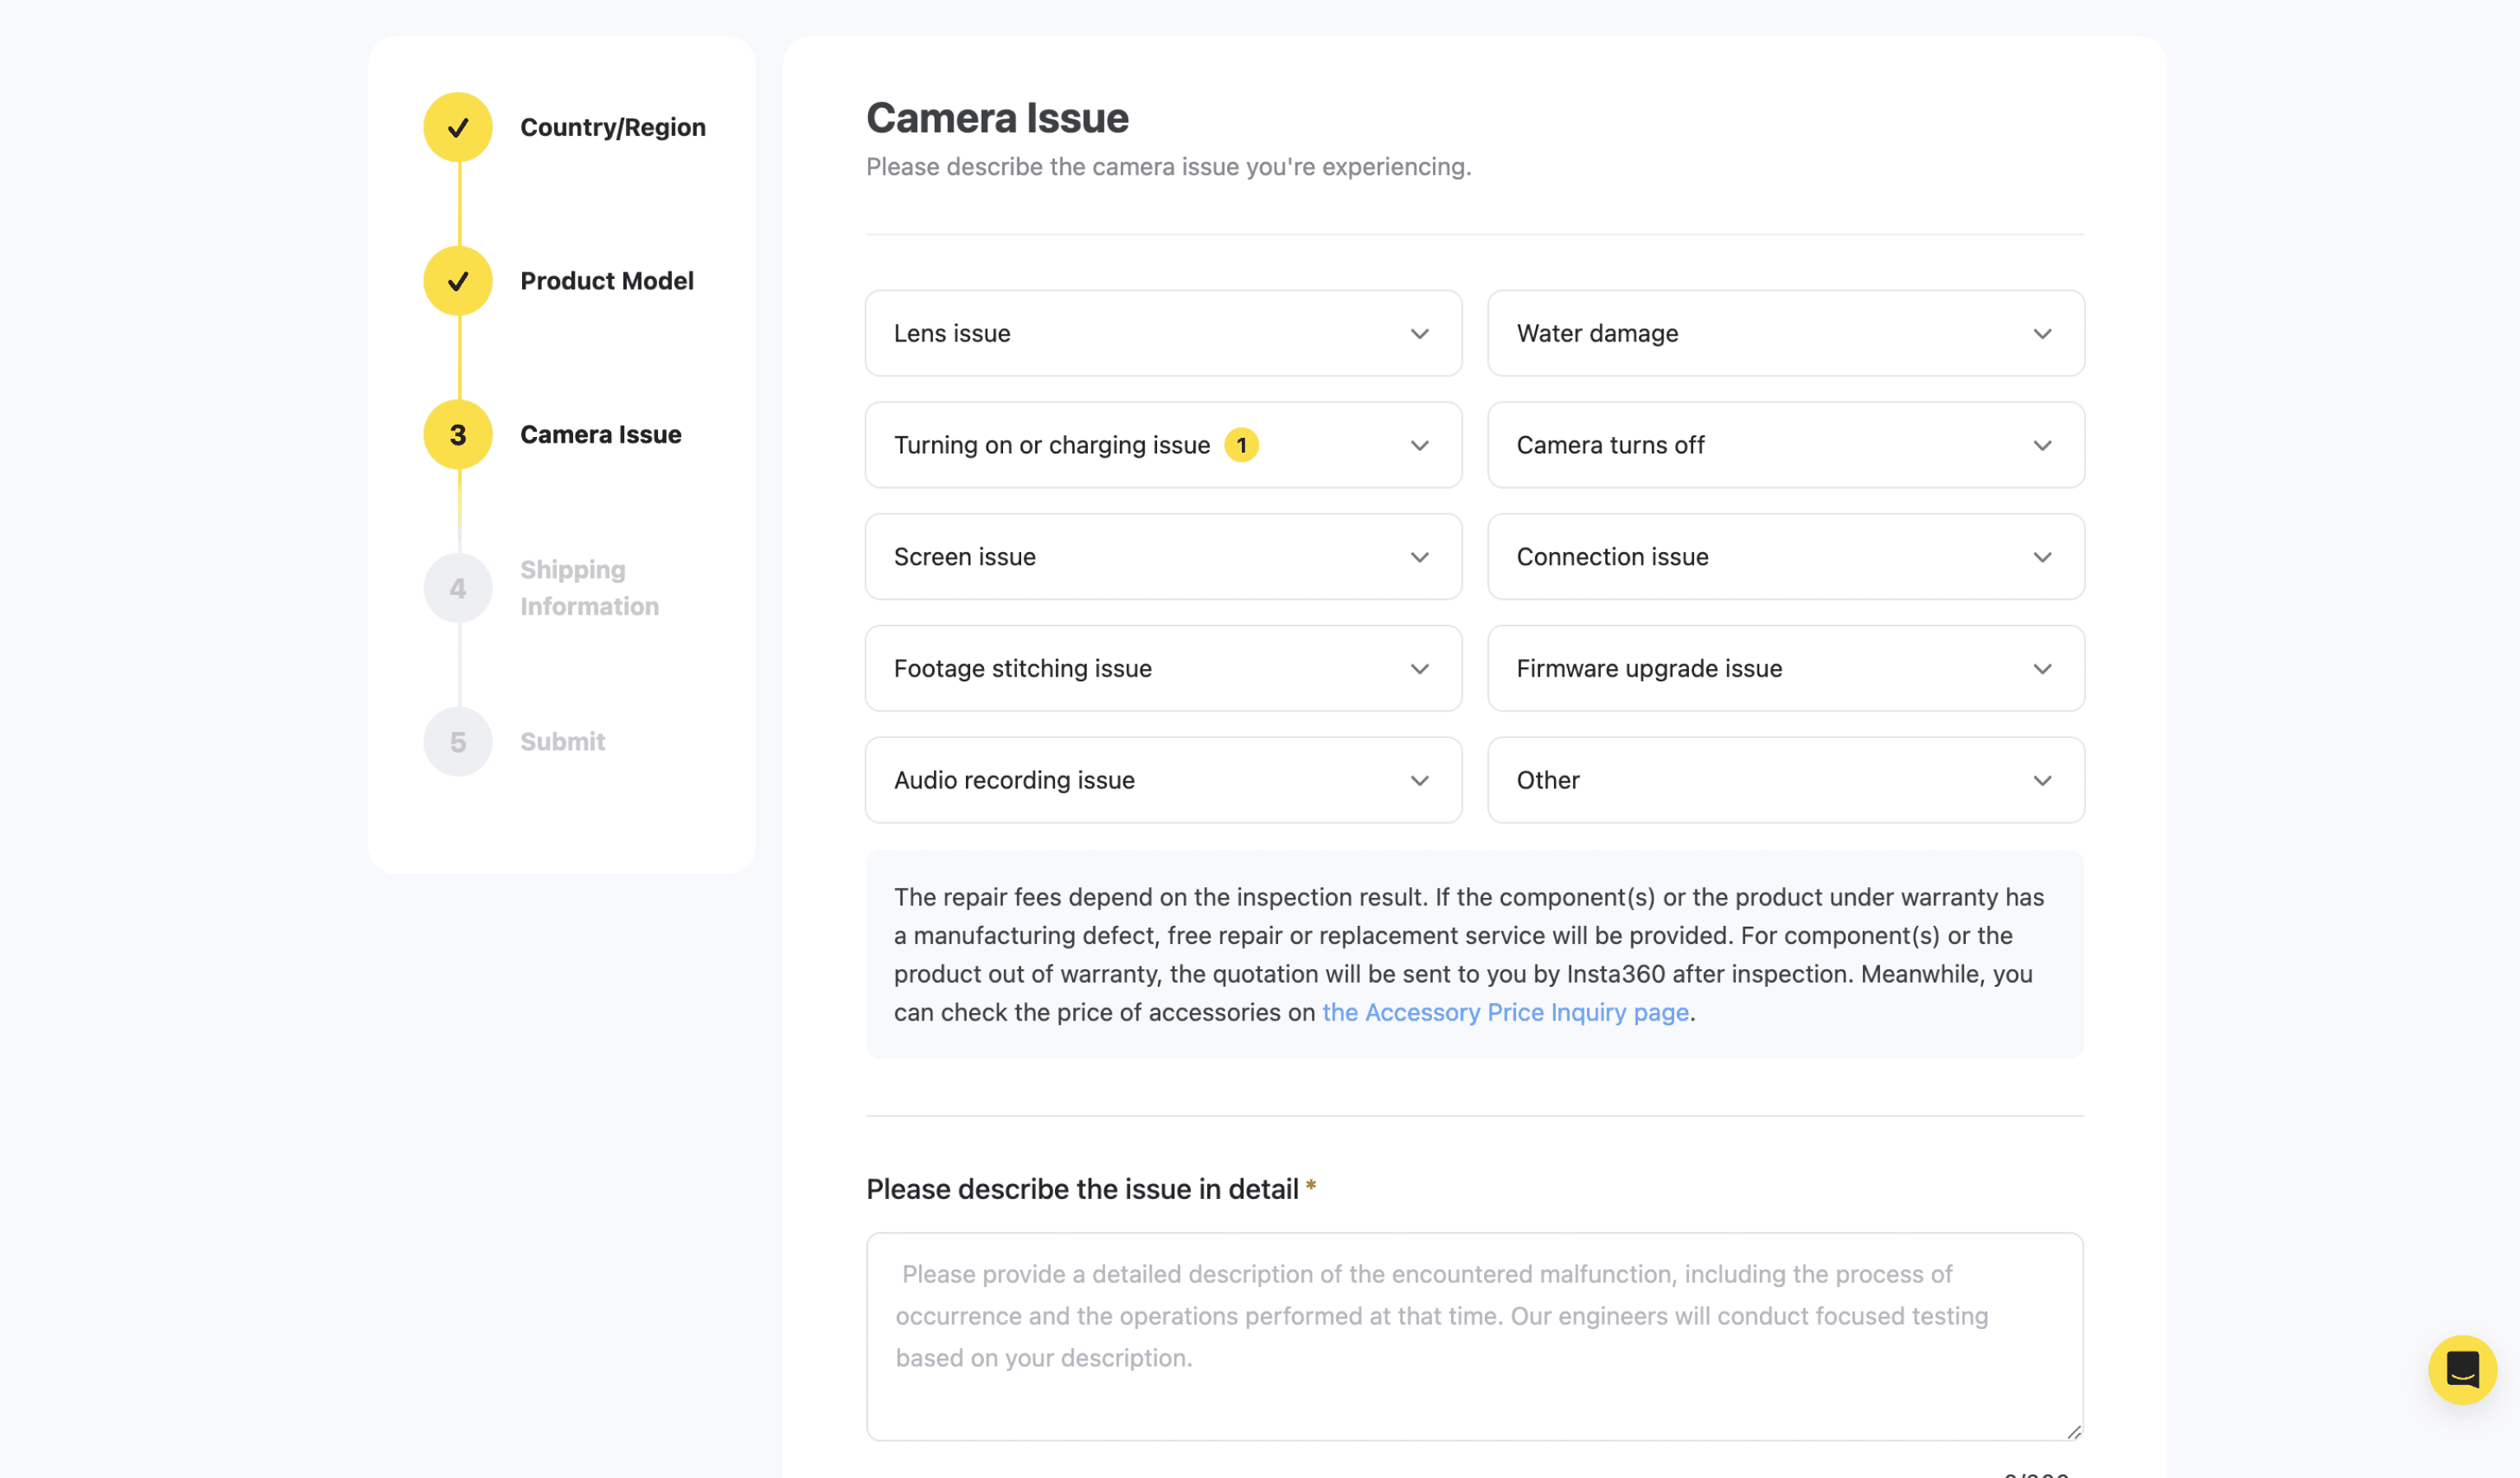Click the Product Model checkmark step icon
Screen dimensions: 2520x1478
pos(458,281)
